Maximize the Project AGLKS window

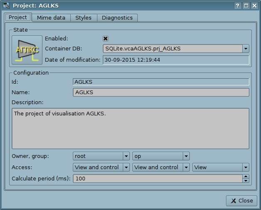click(246, 6)
